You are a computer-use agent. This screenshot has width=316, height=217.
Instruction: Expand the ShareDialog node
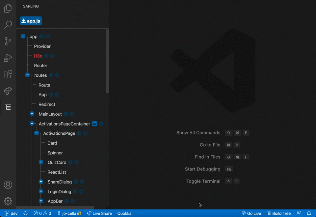[x=41, y=182]
